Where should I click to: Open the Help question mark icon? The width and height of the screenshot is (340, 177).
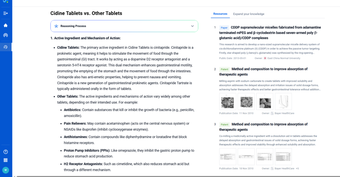click(5, 152)
